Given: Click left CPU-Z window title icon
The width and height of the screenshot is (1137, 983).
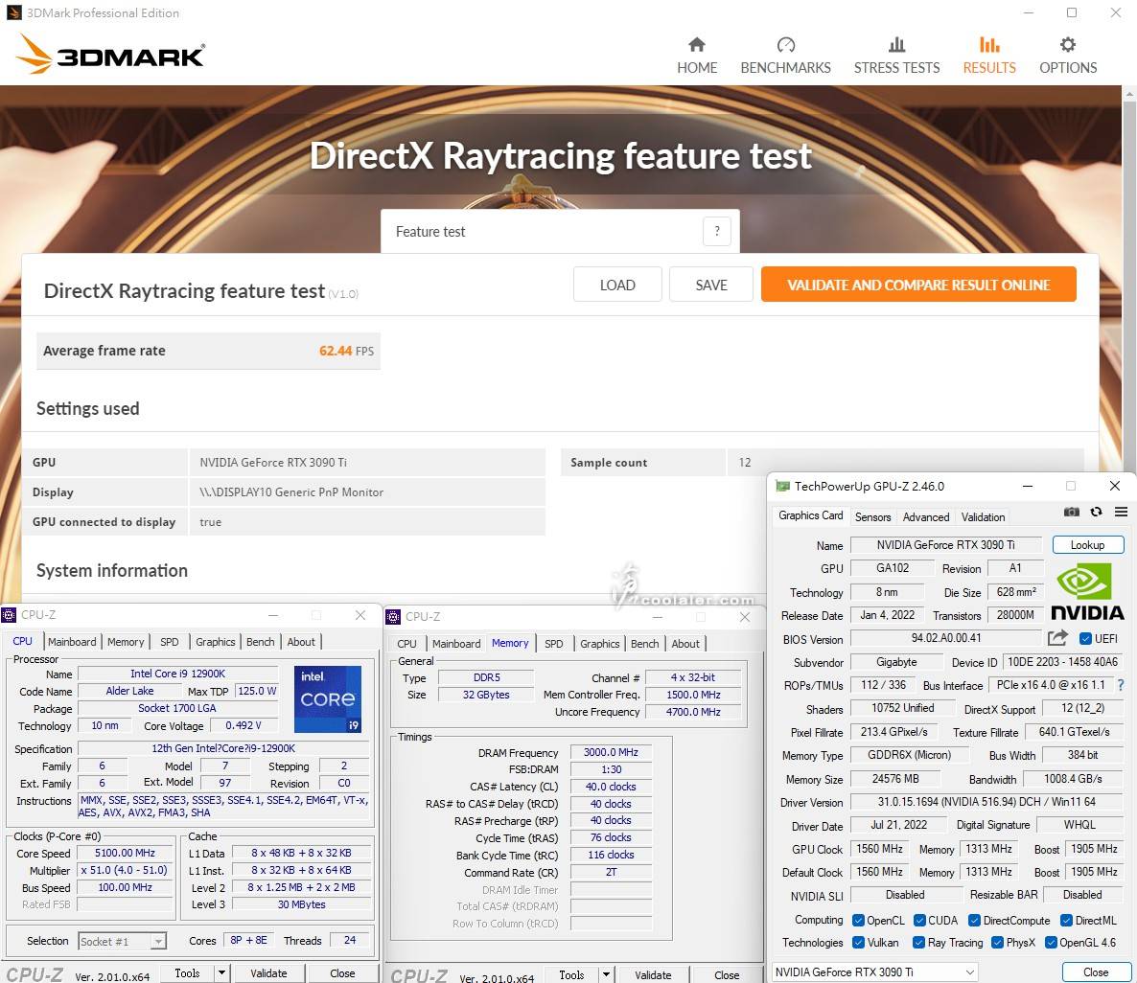Looking at the screenshot, I should (9, 615).
